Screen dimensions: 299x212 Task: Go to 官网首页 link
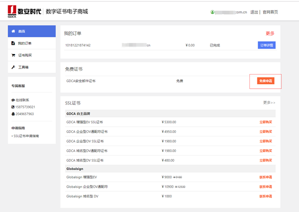[x=270, y=12]
